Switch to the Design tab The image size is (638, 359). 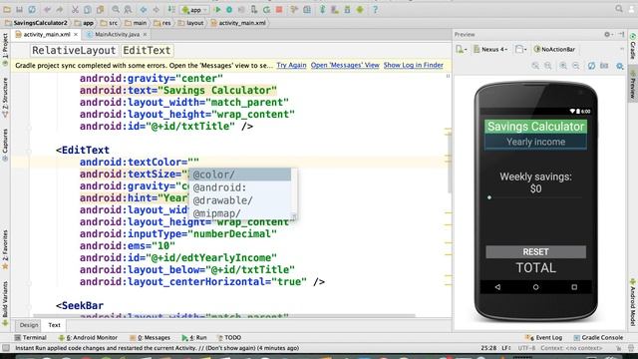[x=29, y=325]
